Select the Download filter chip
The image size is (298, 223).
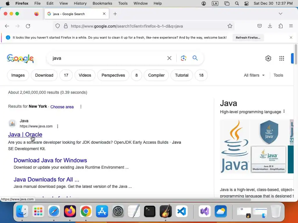click(x=44, y=75)
